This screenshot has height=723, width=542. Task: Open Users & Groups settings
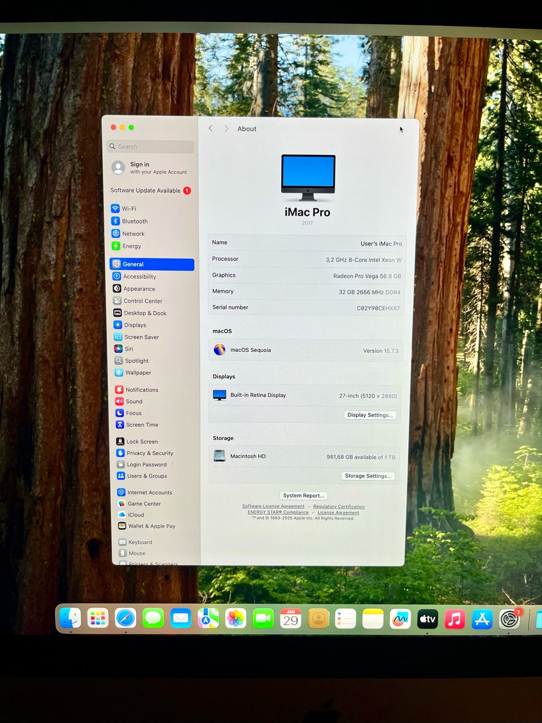point(142,476)
